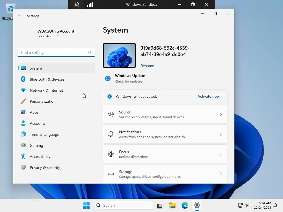Select Bluetooth & devices category
Image resolution: width=283 pixels, height=212 pixels.
(56, 79)
